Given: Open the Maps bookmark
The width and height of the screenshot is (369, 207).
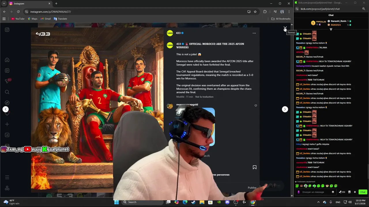Looking at the screenshot, I should (32, 19).
